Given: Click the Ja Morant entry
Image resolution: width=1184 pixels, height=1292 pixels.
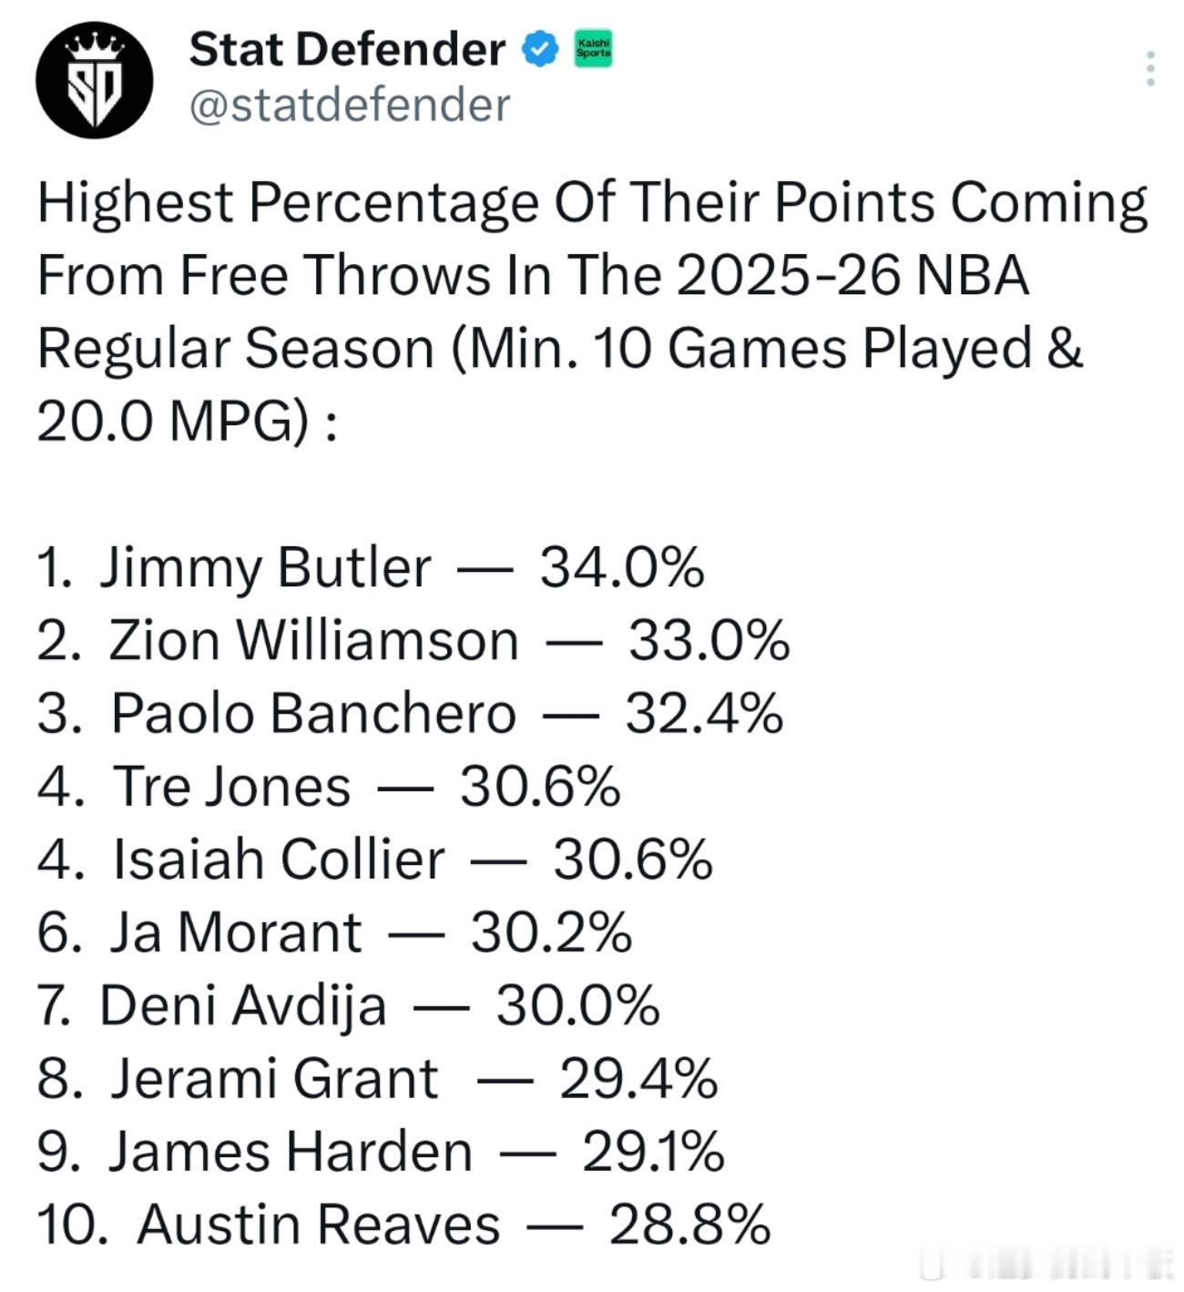Looking at the screenshot, I should (236, 932).
